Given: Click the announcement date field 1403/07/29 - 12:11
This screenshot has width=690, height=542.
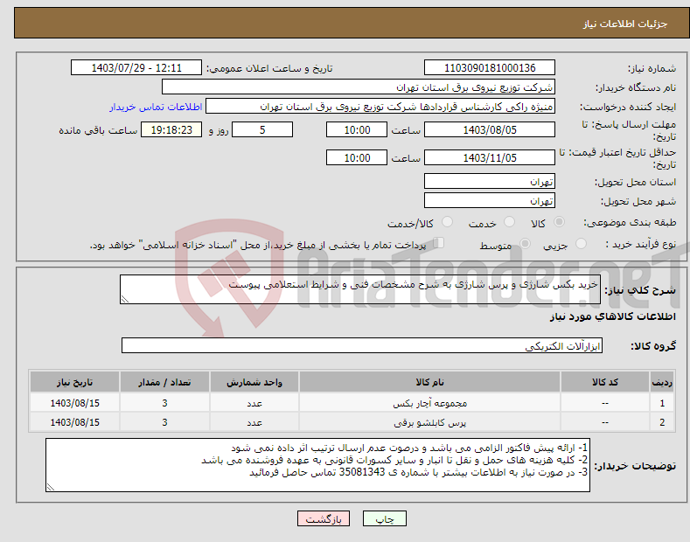Looking at the screenshot, I should [x=136, y=68].
